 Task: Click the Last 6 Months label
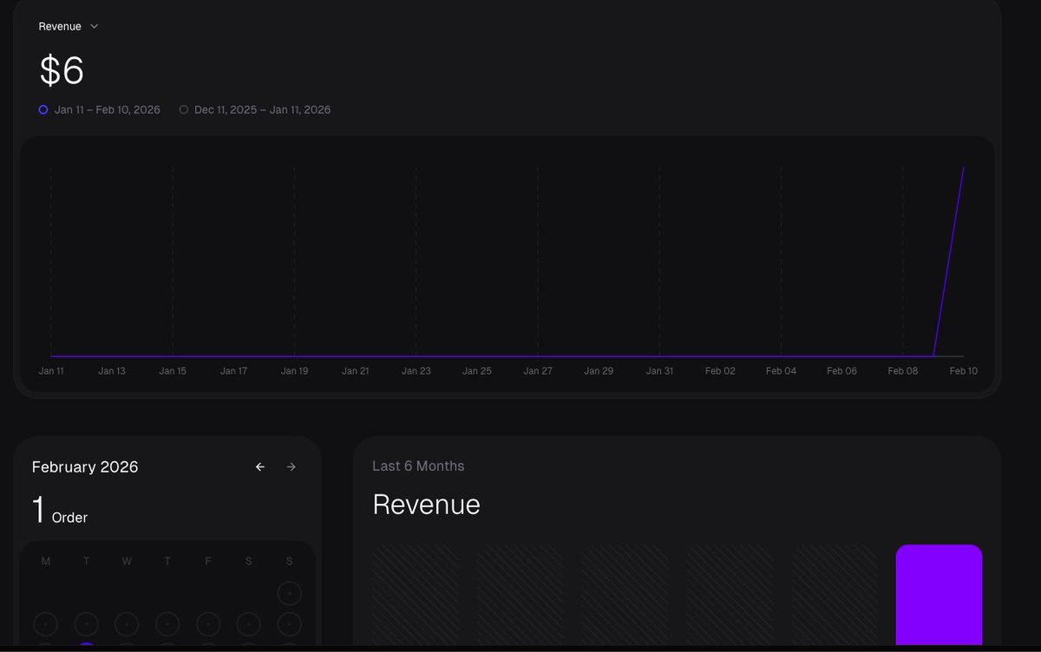pos(418,466)
